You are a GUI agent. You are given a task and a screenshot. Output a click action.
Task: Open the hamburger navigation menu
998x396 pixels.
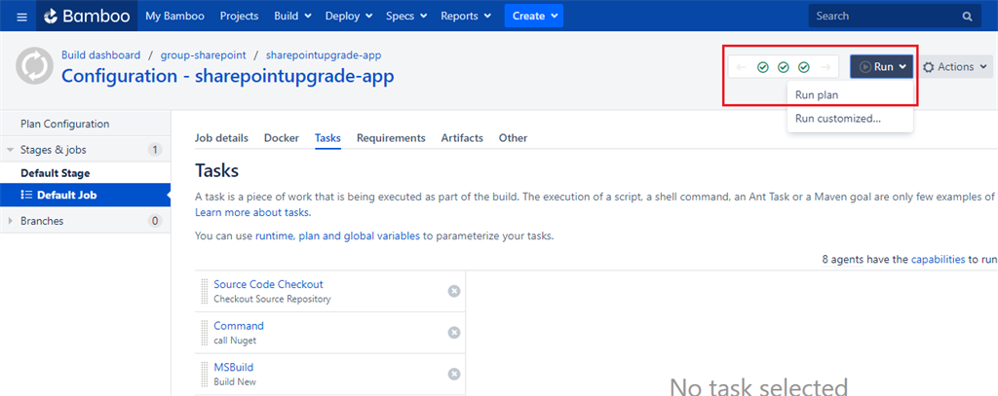pos(21,17)
